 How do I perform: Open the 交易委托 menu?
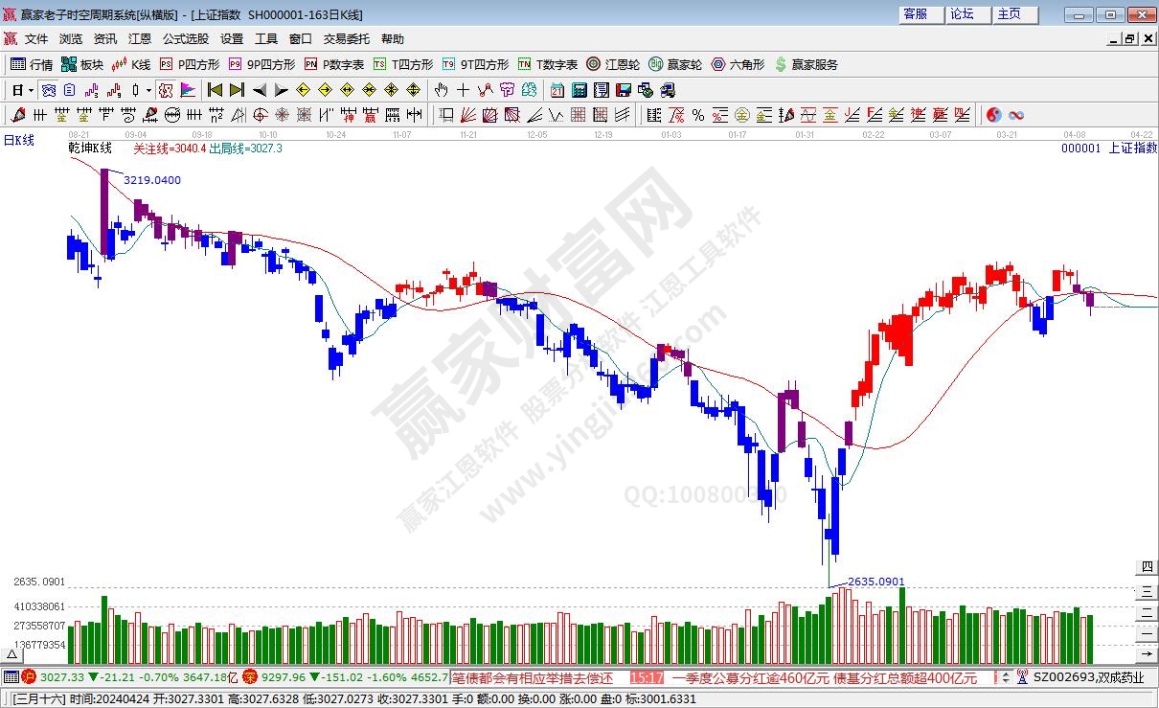coord(346,39)
